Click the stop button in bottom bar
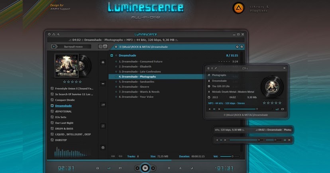Viewport: 330px width, 173px height. [x=169, y=168]
